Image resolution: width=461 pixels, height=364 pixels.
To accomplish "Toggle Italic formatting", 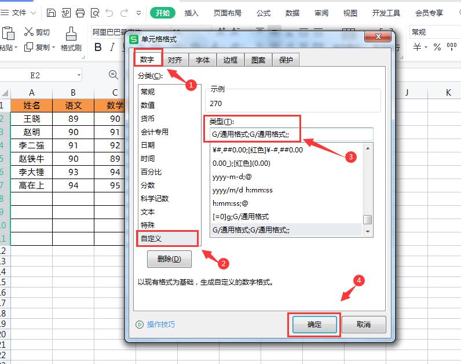I will pyautogui.click(x=112, y=47).
